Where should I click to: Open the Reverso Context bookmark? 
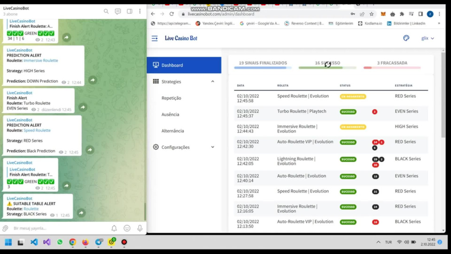304,23
